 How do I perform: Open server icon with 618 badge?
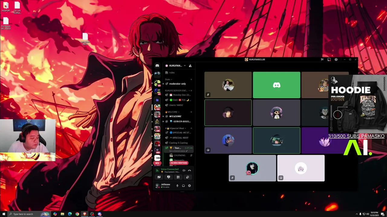tap(157, 129)
